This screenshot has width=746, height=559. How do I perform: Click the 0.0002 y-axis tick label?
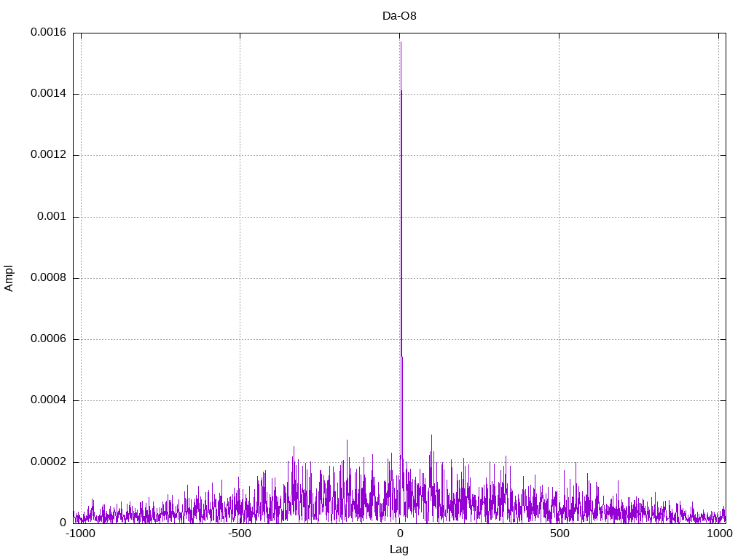pos(48,462)
